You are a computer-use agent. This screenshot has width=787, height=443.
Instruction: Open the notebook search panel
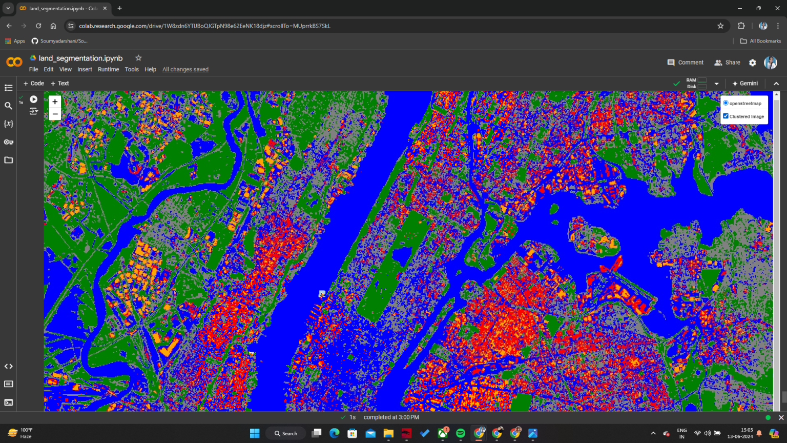(9, 106)
